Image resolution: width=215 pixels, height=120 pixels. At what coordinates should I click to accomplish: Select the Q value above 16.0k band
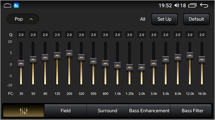tap(202, 35)
